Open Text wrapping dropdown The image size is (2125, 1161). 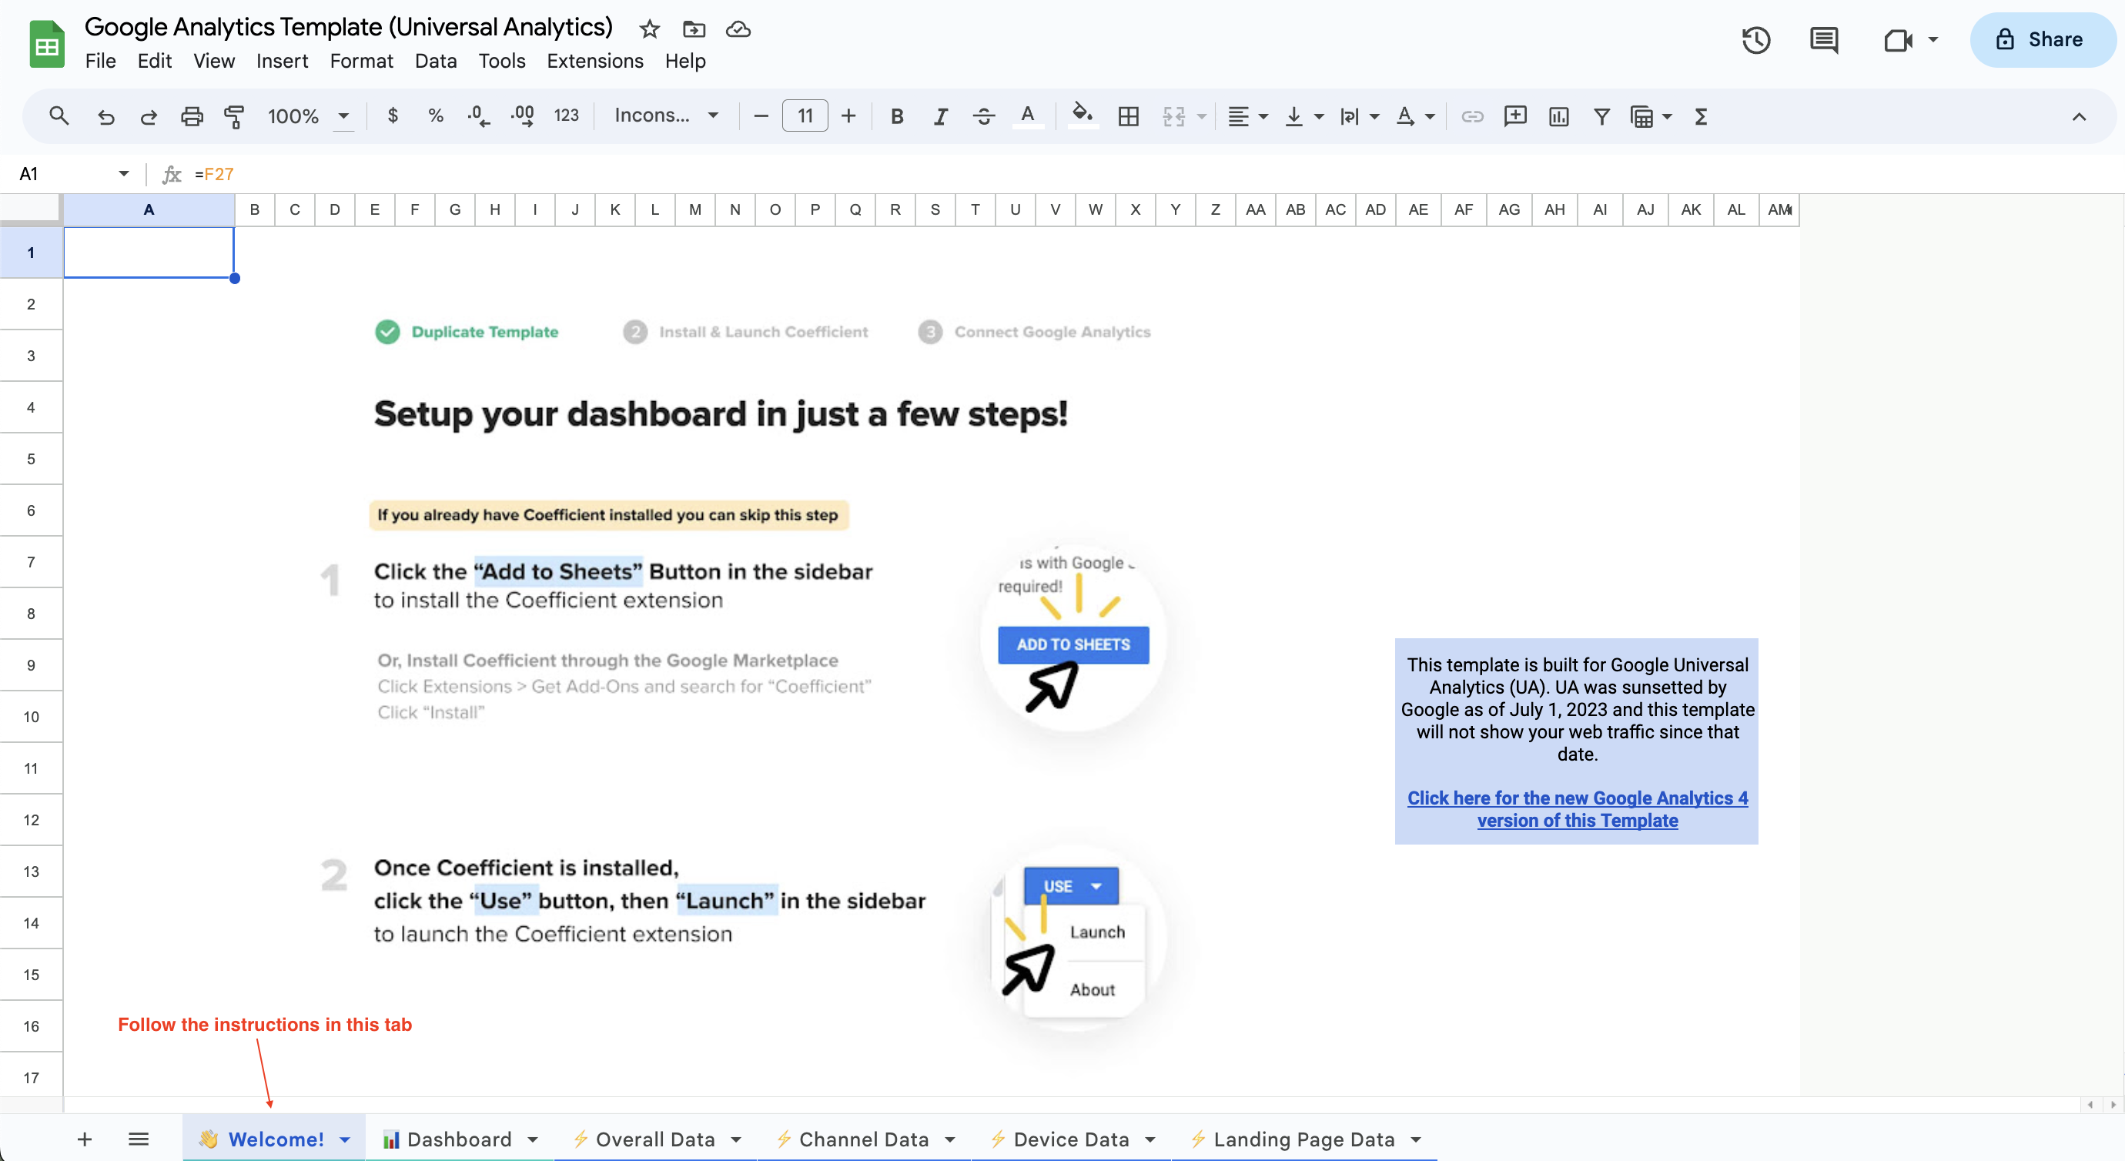(x=1359, y=116)
